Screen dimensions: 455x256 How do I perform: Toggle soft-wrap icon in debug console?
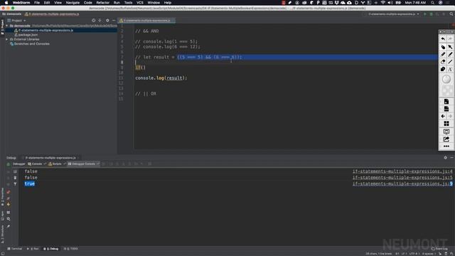pos(15,171)
